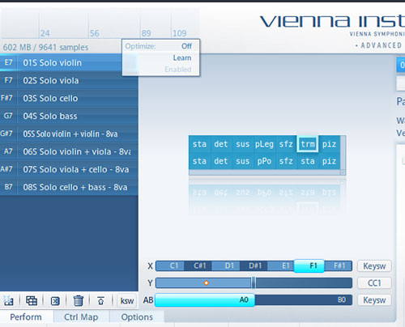The width and height of the screenshot is (405, 327).
Task: Click the F7 keyswitch label
Action: pos(8,80)
